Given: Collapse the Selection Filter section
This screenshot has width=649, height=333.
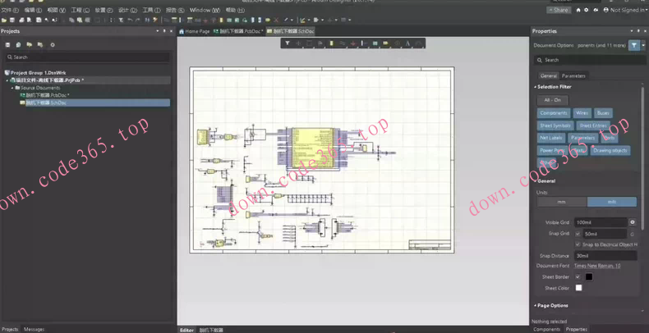Looking at the screenshot, I should [536, 87].
